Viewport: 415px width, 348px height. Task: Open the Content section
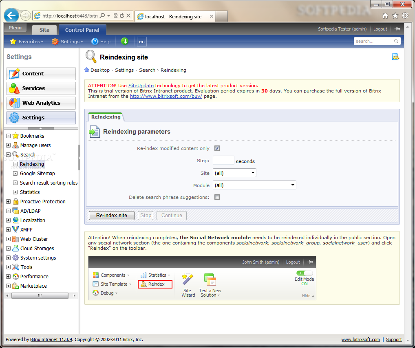[x=41, y=74]
